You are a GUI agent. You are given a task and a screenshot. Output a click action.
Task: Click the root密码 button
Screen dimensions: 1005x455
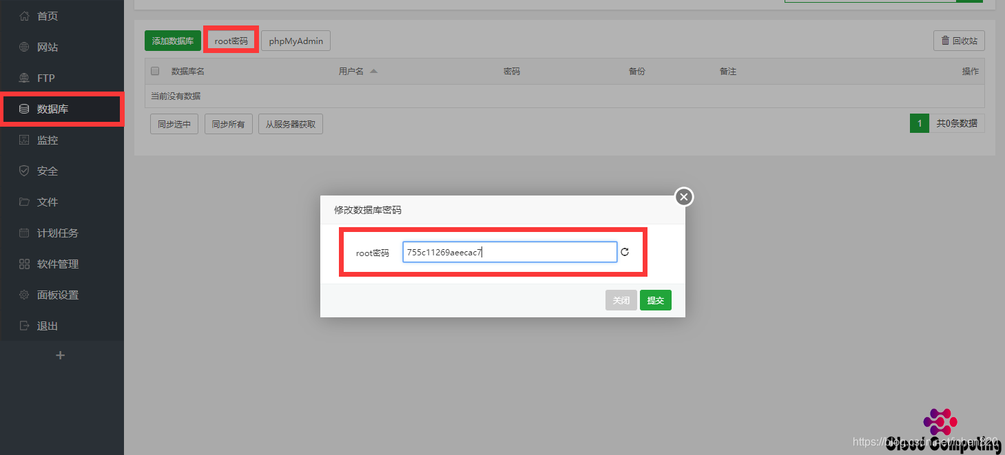231,41
